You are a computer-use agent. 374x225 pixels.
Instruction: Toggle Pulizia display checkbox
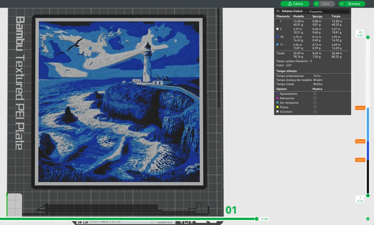tap(315, 107)
